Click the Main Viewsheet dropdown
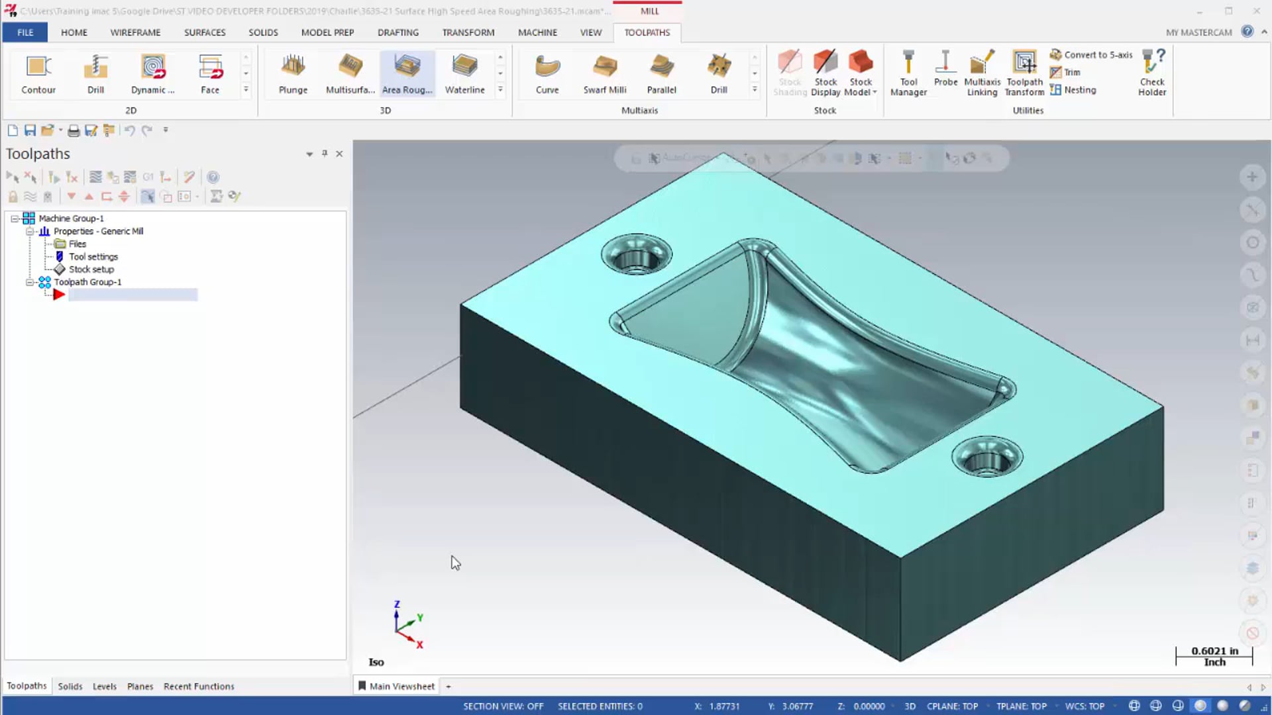The height and width of the screenshot is (715, 1272). (449, 686)
